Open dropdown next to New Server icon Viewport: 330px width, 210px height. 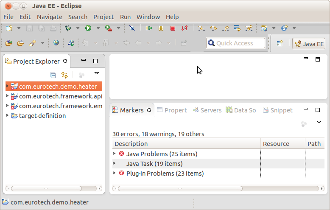[274, 28]
